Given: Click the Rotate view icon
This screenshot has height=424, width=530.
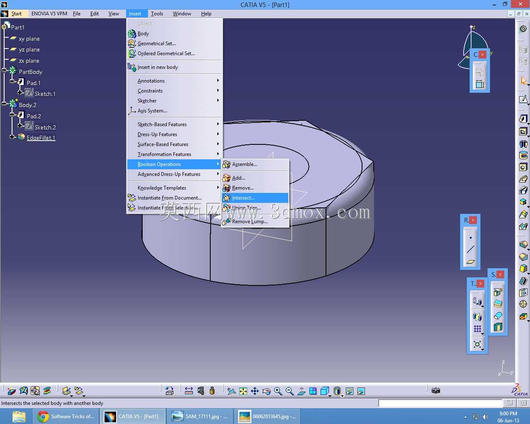Looking at the screenshot, I should click(267, 391).
